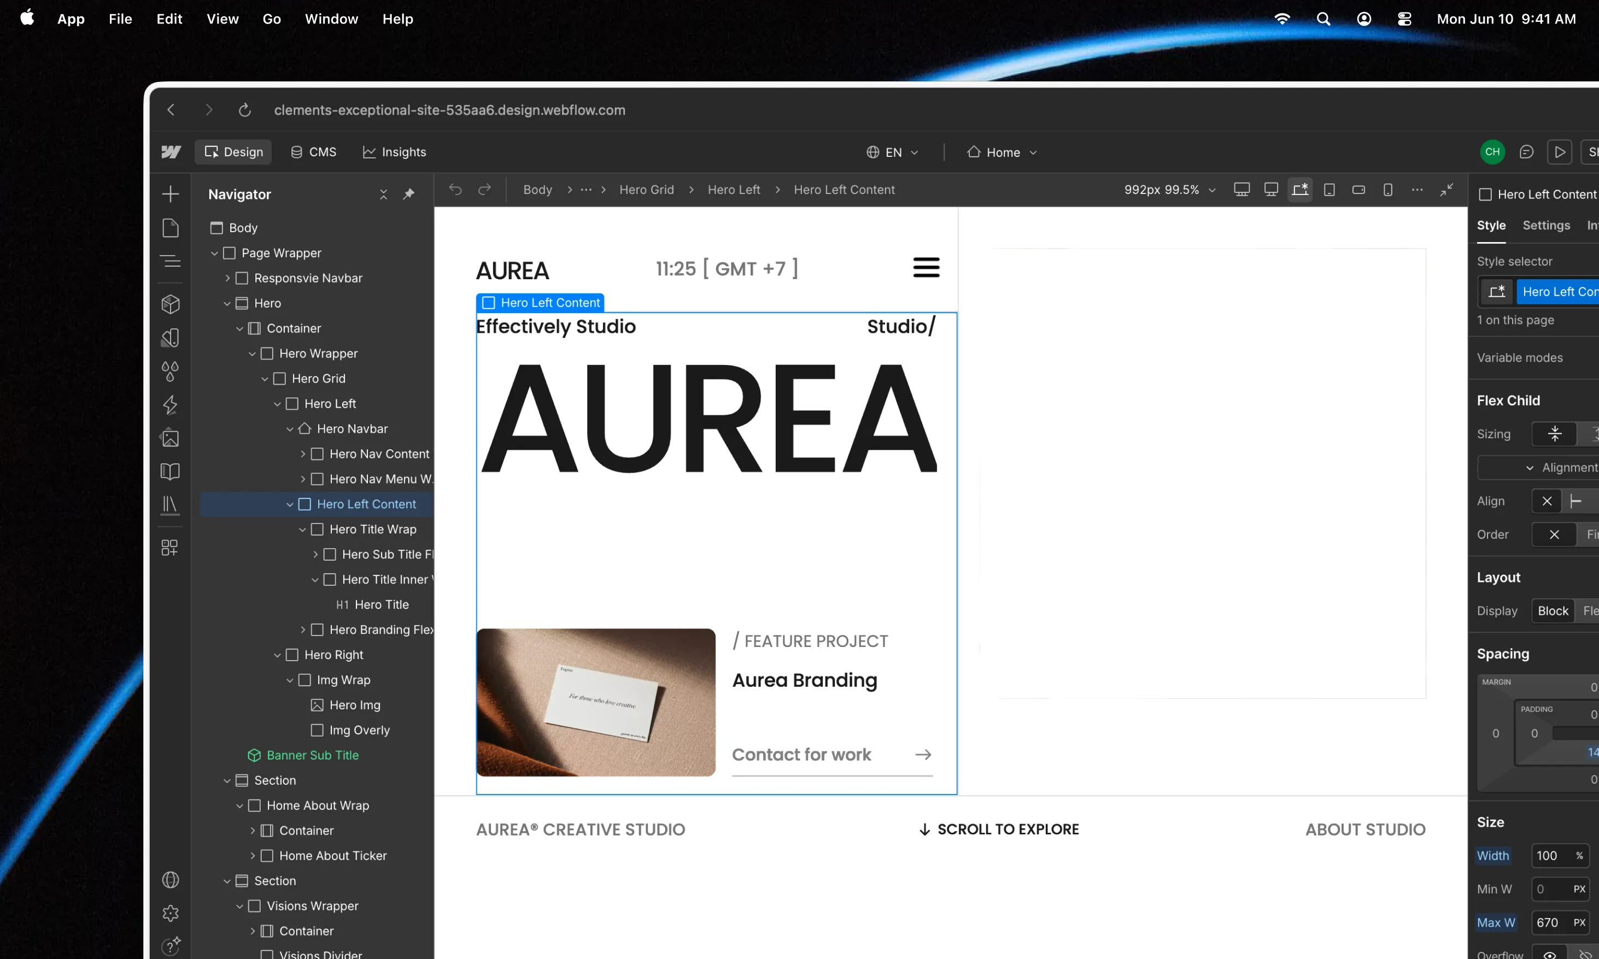The width and height of the screenshot is (1599, 959).
Task: Choose the shrink Sizing option
Action: coord(1554,434)
